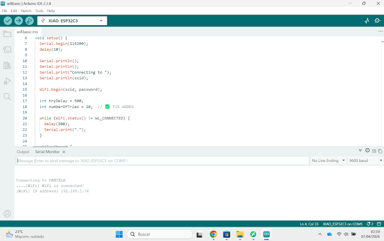The height and width of the screenshot is (241, 384).
Task: Click the FIX ADDED comment text
Action: click(123, 107)
